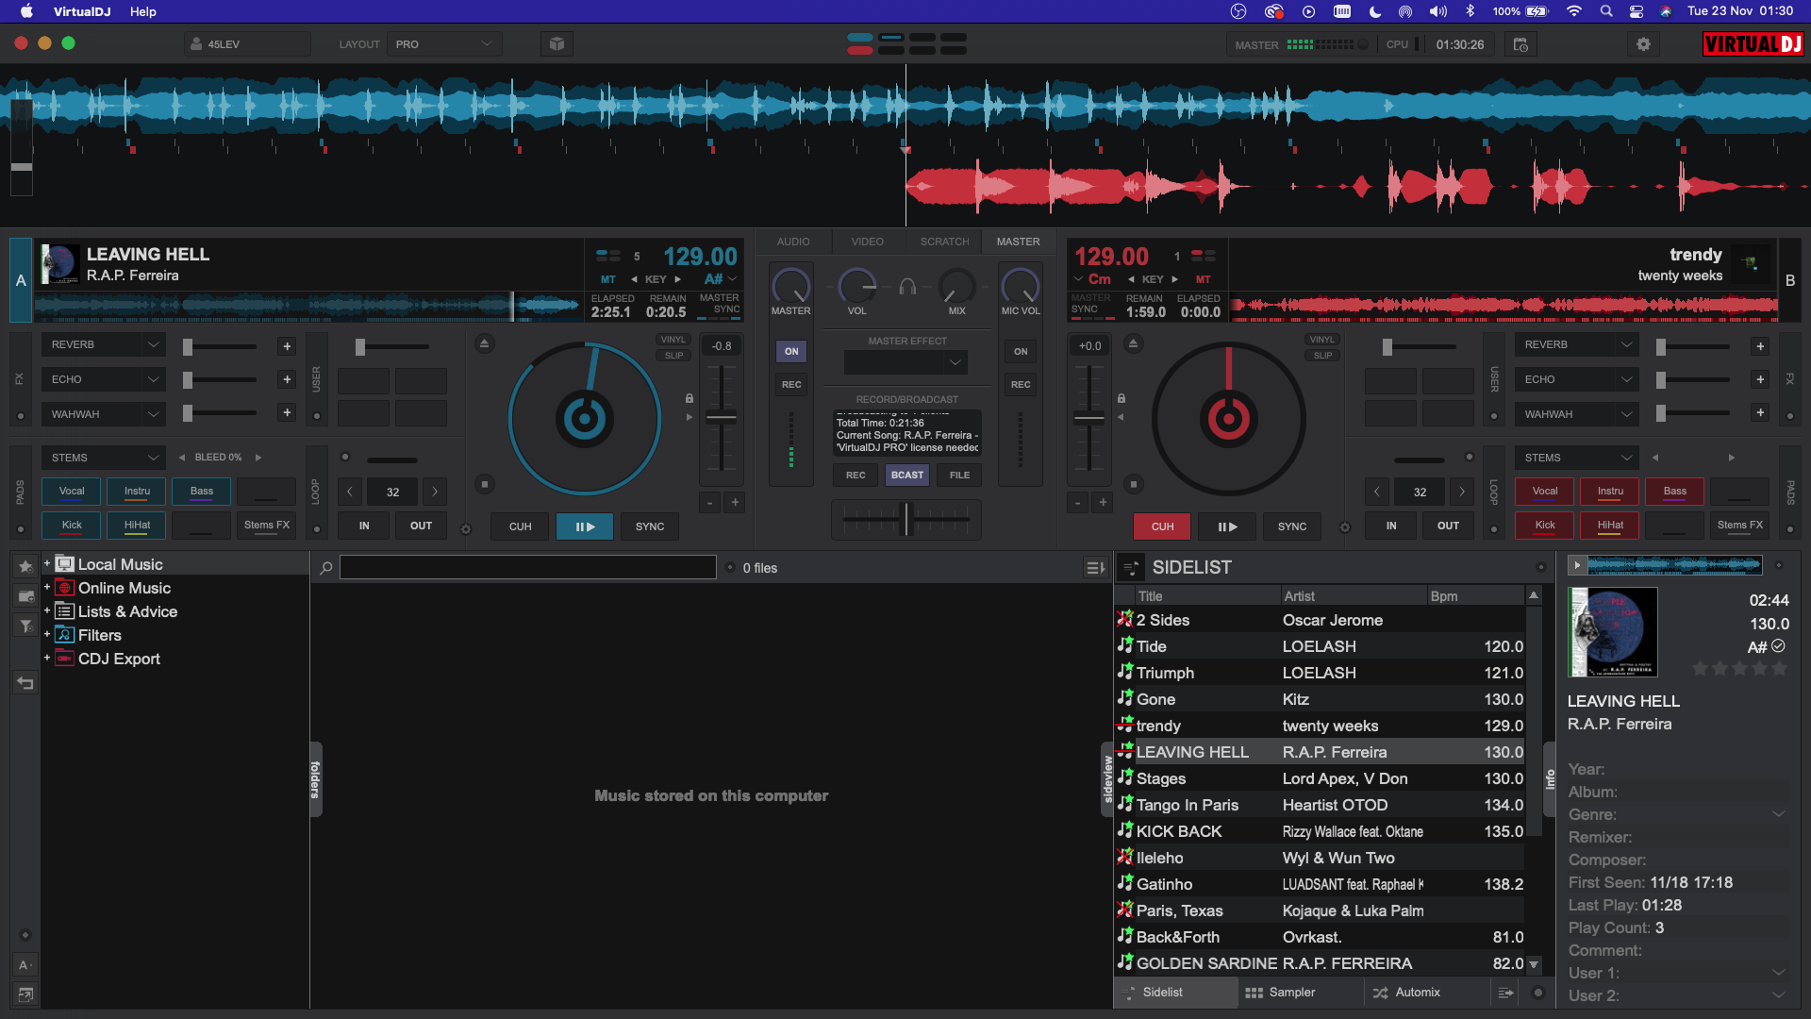Open the Help menu
The image size is (1811, 1019).
coord(143,11)
